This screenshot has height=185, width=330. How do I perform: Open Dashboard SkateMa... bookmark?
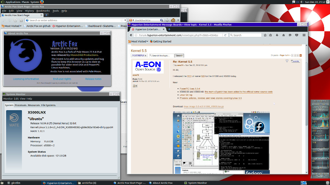click(x=101, y=26)
